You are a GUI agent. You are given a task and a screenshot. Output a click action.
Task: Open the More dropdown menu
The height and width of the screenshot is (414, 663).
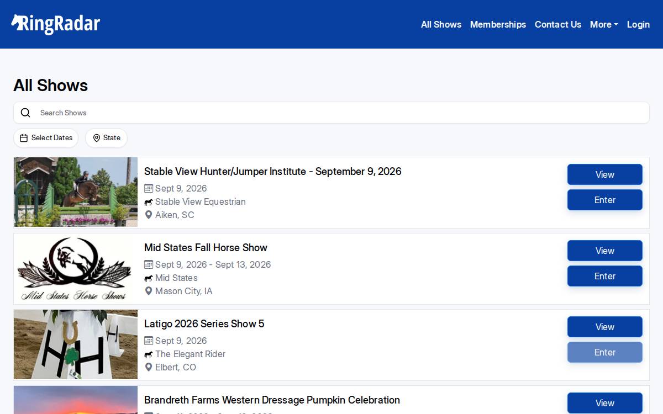coord(604,24)
